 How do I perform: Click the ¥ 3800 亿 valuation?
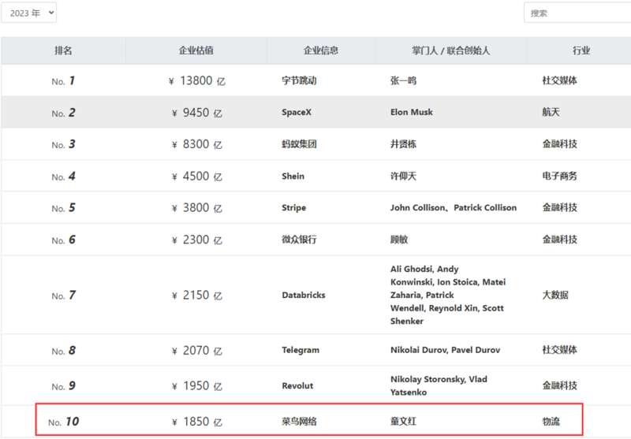(x=196, y=208)
